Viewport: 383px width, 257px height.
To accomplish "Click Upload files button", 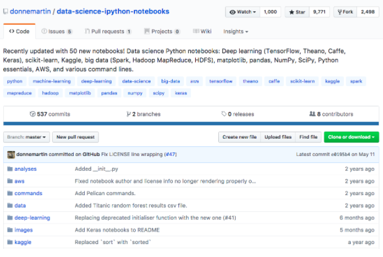I will [x=278, y=137].
